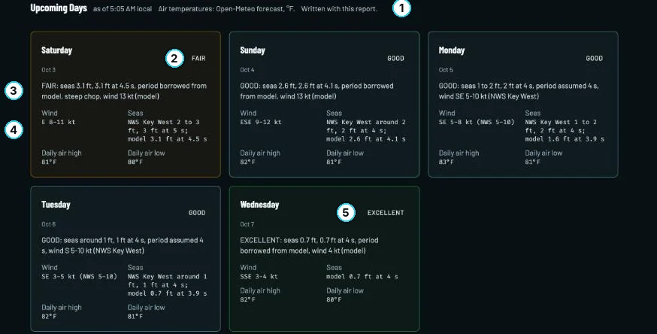Select Tuesday's daily air high "82°F"

[x=49, y=316]
